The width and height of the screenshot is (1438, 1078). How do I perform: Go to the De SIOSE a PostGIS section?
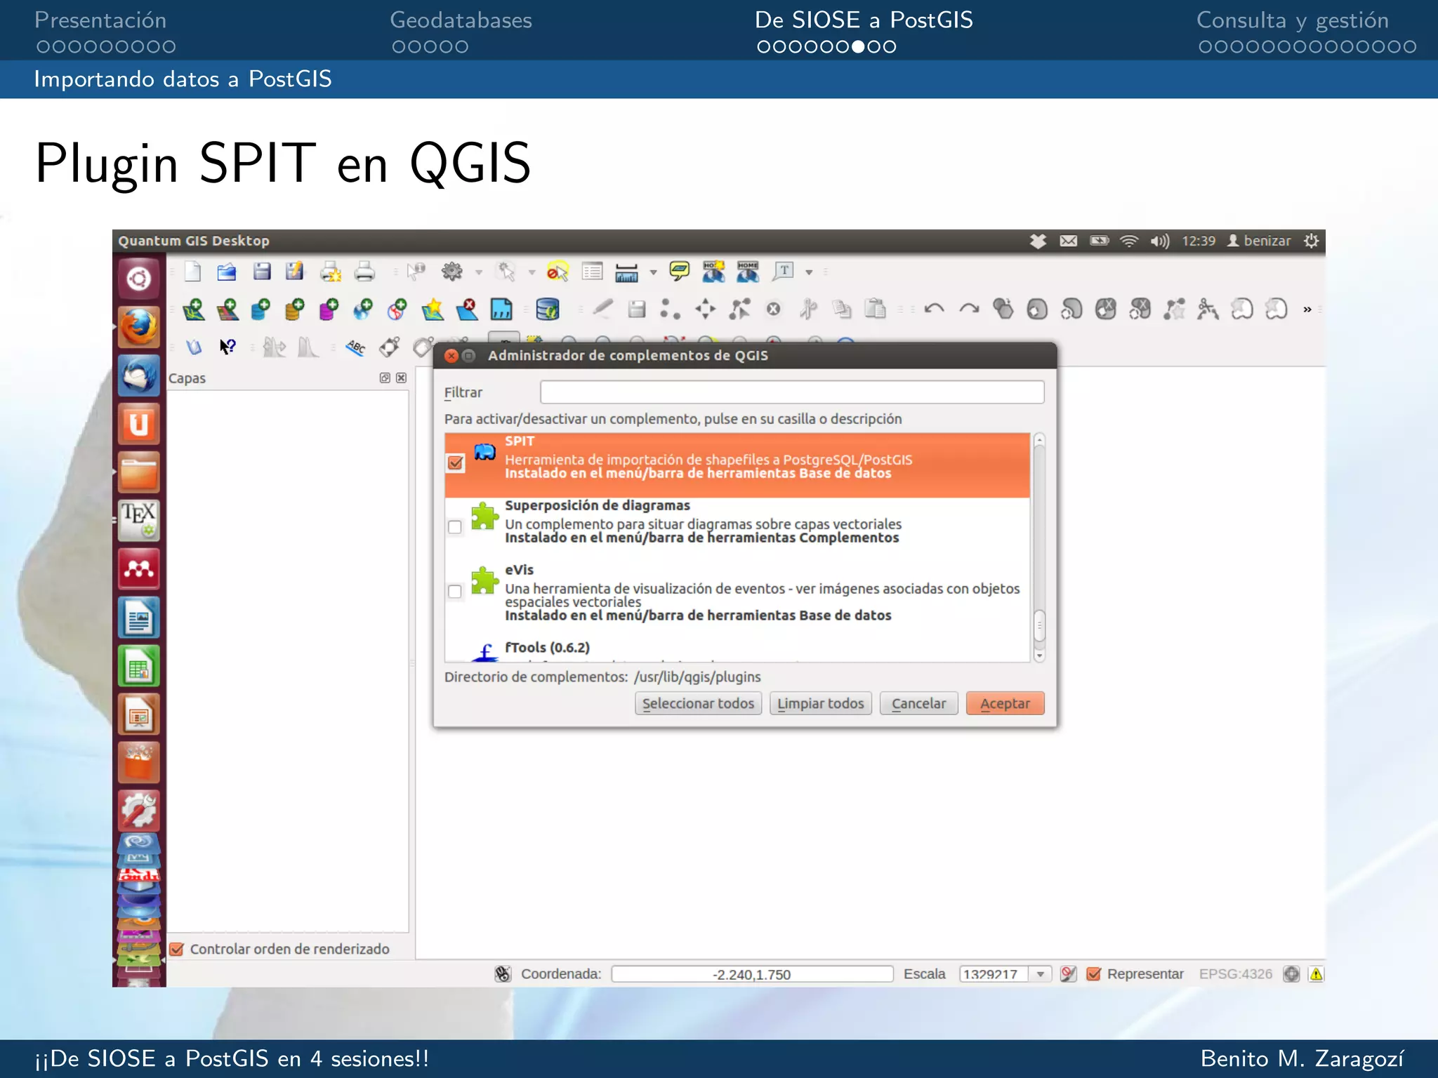click(x=864, y=20)
